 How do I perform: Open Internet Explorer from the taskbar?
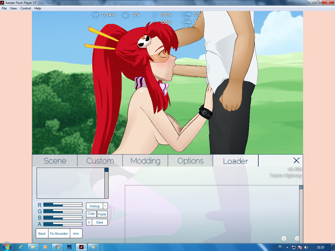(x=21, y=247)
